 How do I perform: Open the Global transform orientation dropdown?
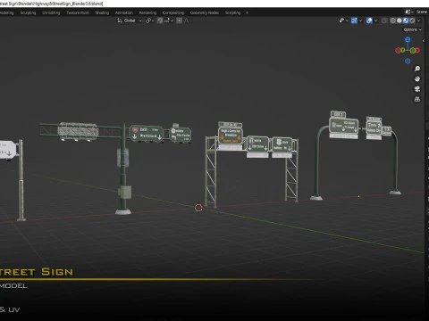click(x=130, y=21)
